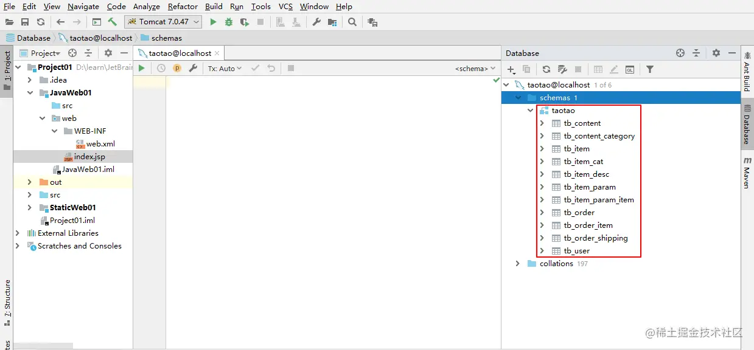Expand the out folder
Screen dimensions: 754x350
click(29, 182)
